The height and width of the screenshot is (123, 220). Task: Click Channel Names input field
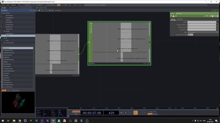pyautogui.click(x=202, y=25)
